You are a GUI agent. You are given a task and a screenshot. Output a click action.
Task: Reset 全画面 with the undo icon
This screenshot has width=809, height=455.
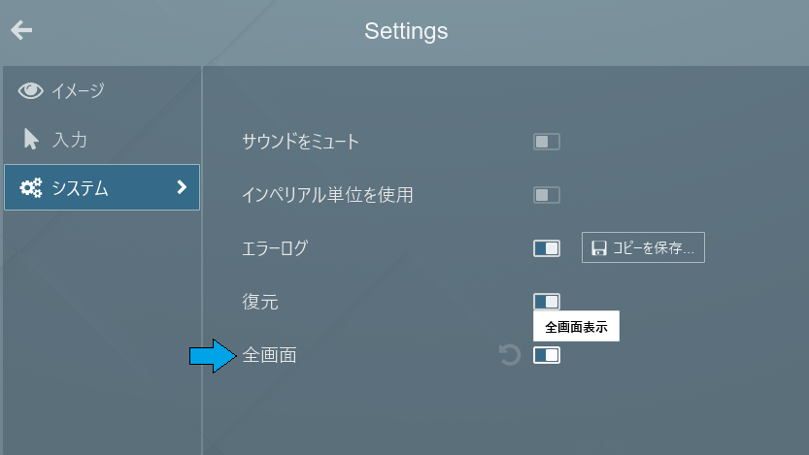coord(510,354)
